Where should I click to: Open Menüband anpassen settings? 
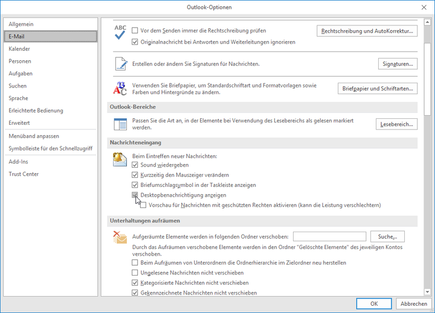(51, 136)
